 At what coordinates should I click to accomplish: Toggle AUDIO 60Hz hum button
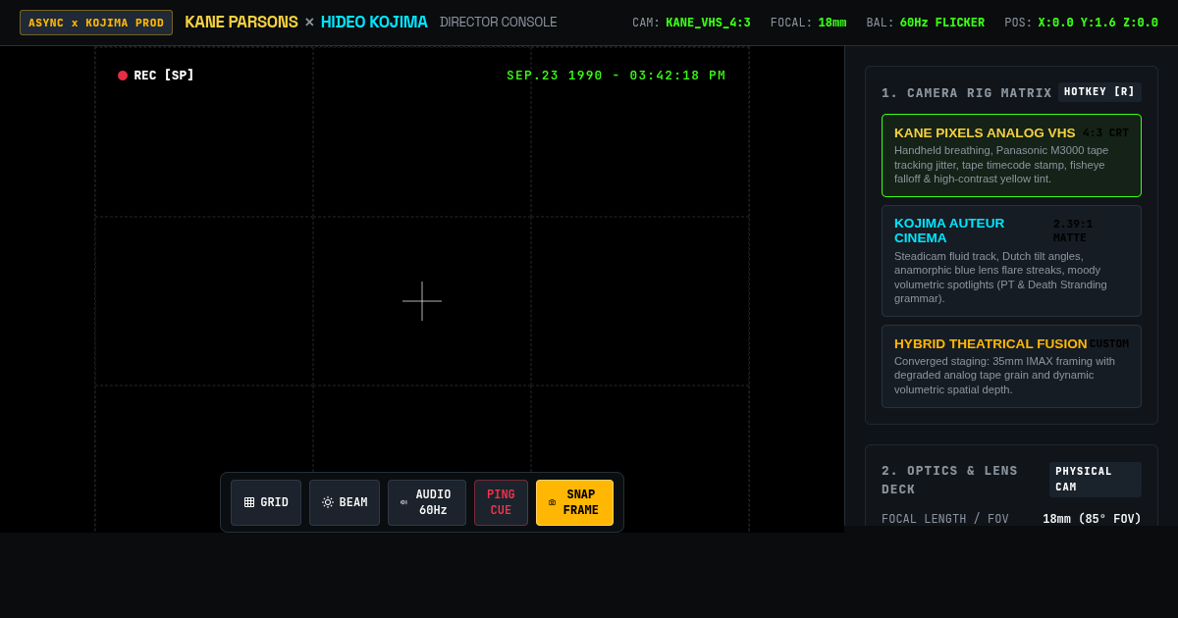tap(427, 502)
